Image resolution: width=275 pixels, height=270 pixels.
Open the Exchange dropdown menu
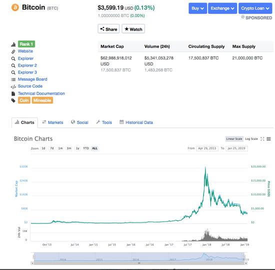[x=222, y=8]
